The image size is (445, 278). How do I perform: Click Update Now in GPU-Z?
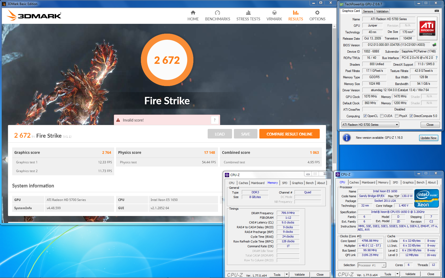pos(428,138)
